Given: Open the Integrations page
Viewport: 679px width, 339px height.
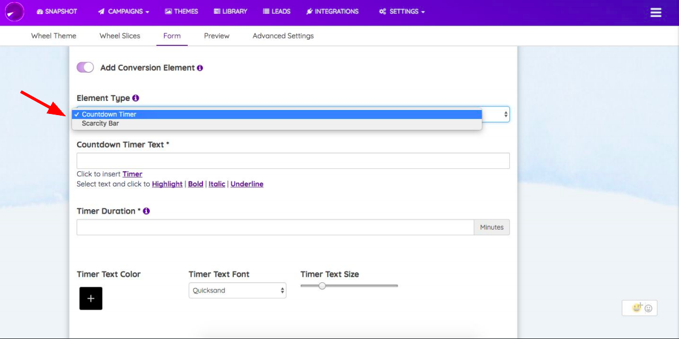Looking at the screenshot, I should [x=332, y=12].
